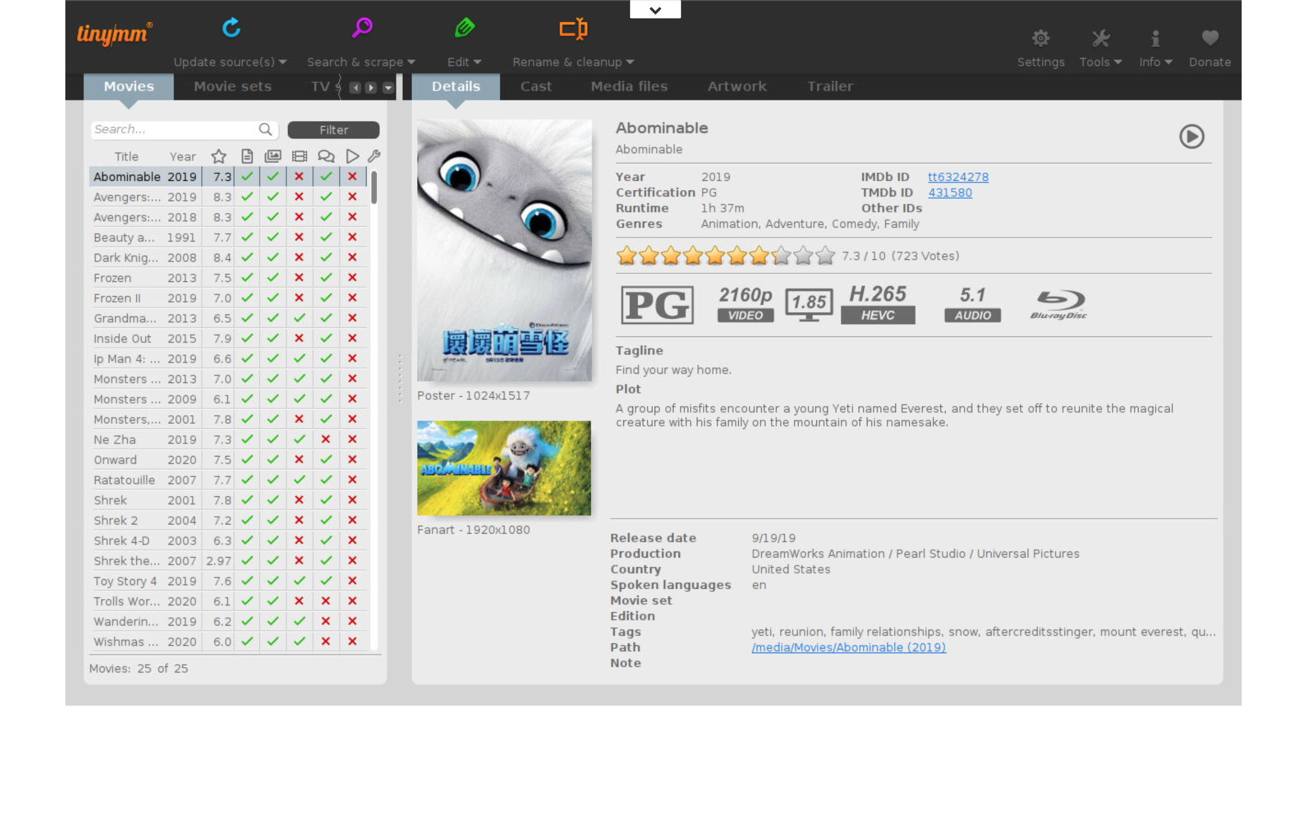1307x817 pixels.
Task: Open the Info dropdown menu
Action: [x=1155, y=62]
